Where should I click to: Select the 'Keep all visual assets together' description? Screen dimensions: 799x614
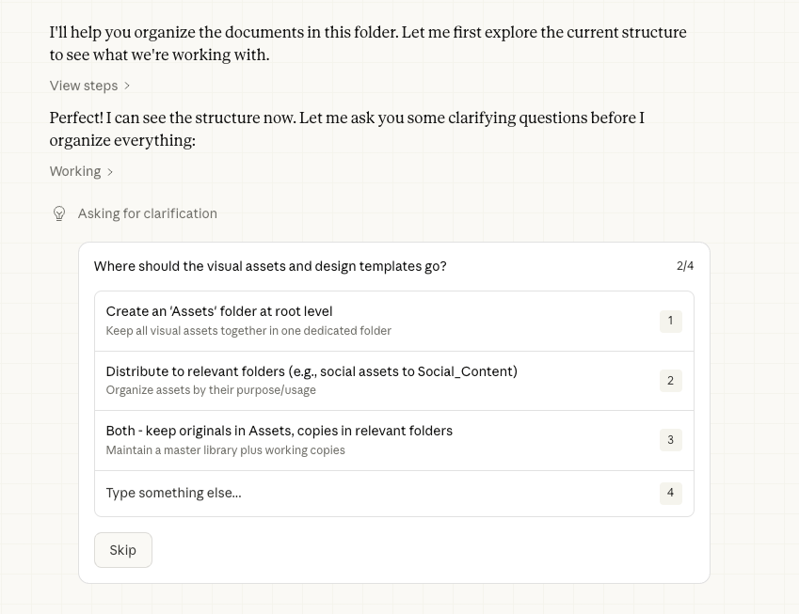point(248,331)
